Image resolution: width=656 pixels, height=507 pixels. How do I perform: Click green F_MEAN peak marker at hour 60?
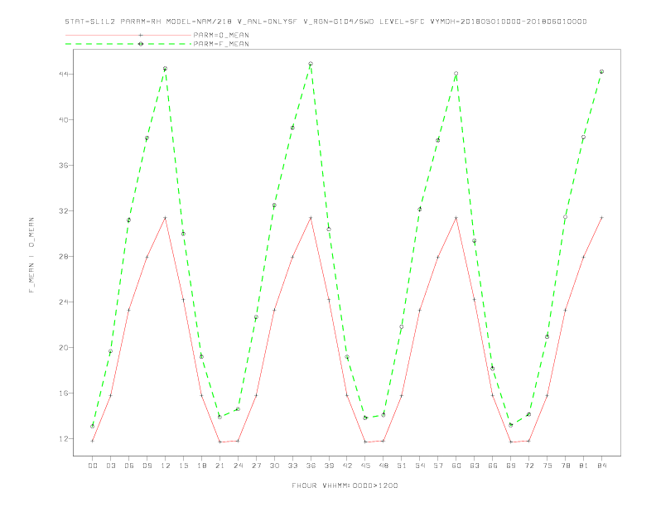click(x=456, y=73)
